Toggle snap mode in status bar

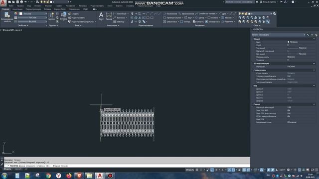(201, 170)
